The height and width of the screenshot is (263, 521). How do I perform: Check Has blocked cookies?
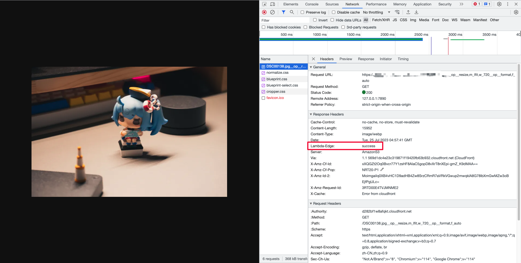click(x=263, y=27)
